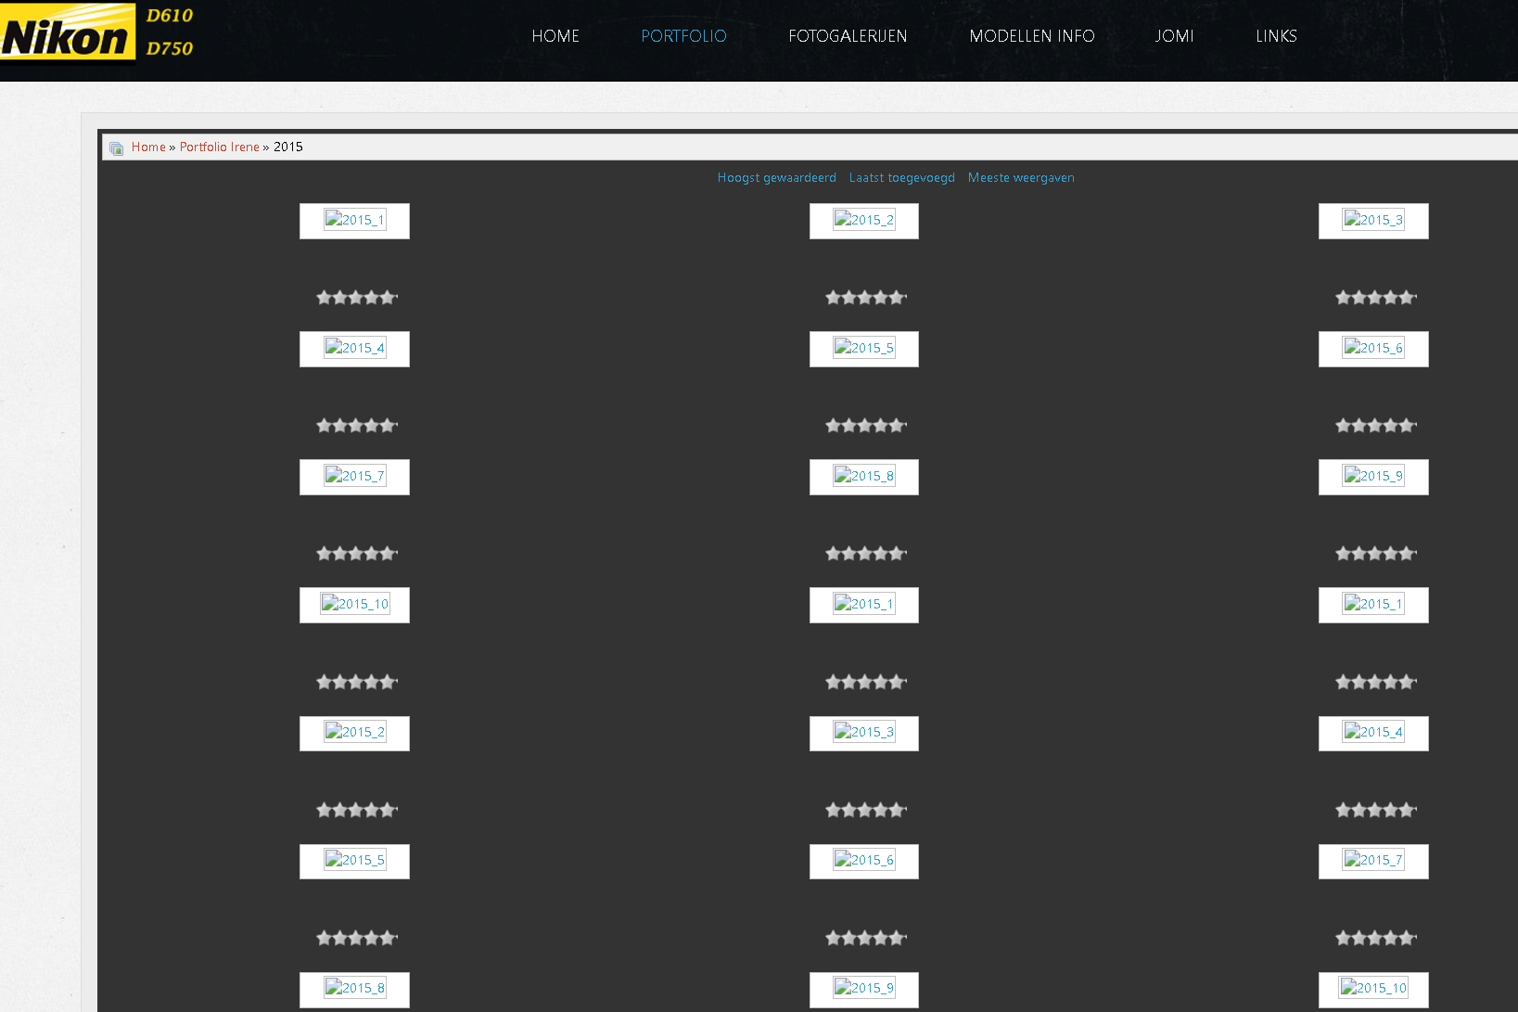Follow the Home breadcrumb link
The image size is (1518, 1012).
pyautogui.click(x=148, y=147)
